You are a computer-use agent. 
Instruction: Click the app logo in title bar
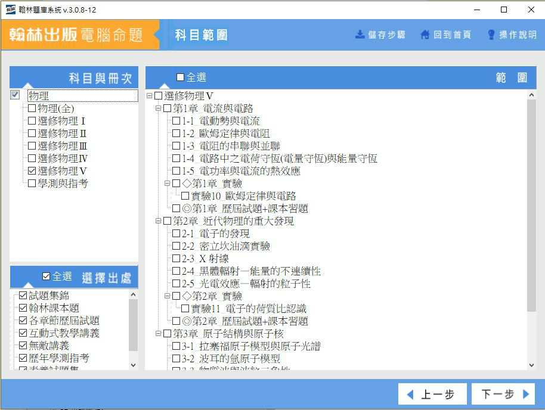(10, 10)
